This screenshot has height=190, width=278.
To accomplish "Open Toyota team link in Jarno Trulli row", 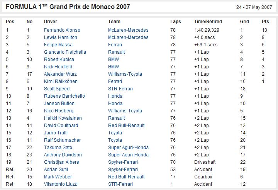I will click(115, 133).
